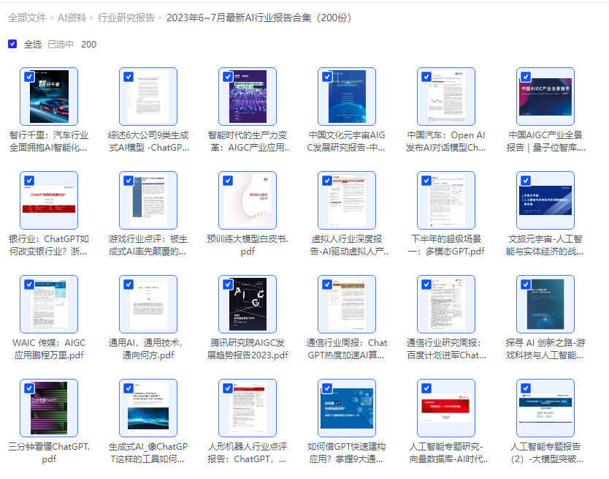This screenshot has width=609, height=479.
Task: Uncheck the 中国汽车 Open AI file checkbox
Action: coord(426,77)
